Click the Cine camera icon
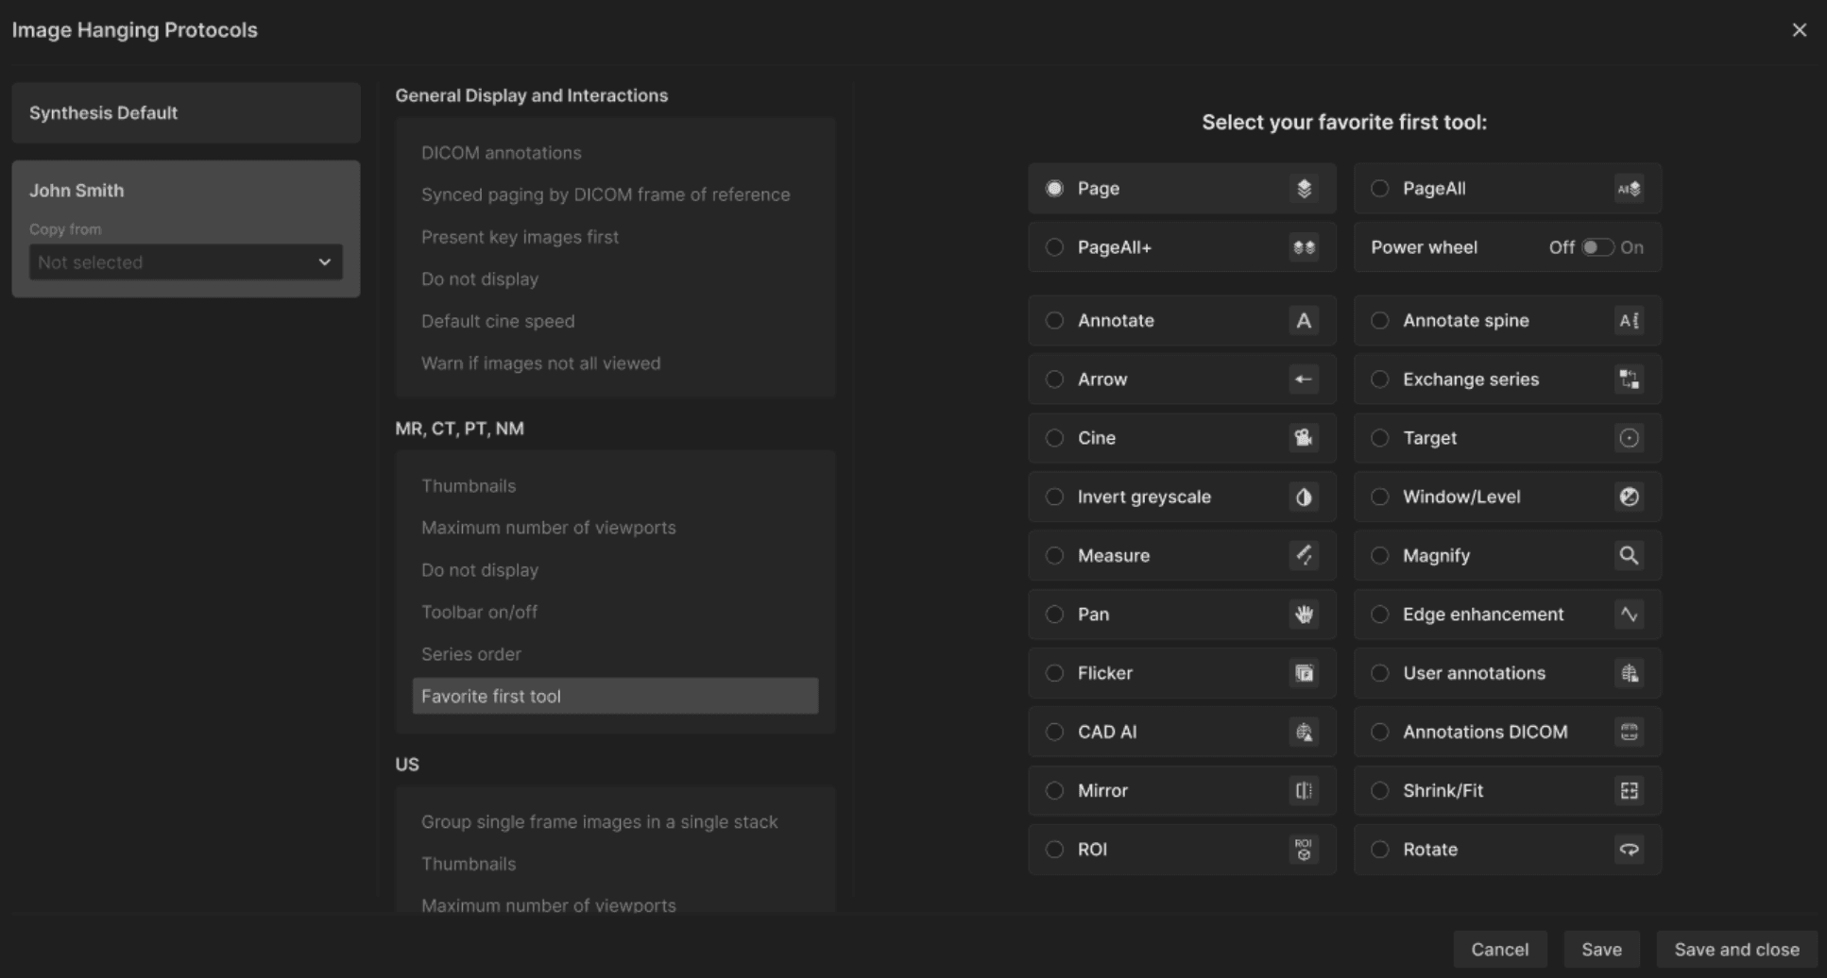Viewport: 1827px width, 978px height. pos(1304,438)
